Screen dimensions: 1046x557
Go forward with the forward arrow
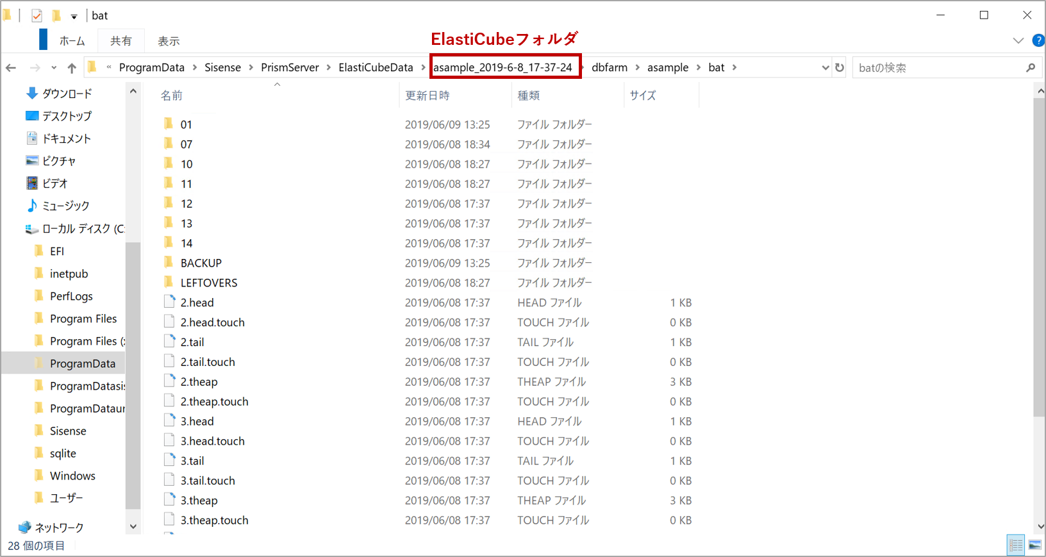(35, 67)
